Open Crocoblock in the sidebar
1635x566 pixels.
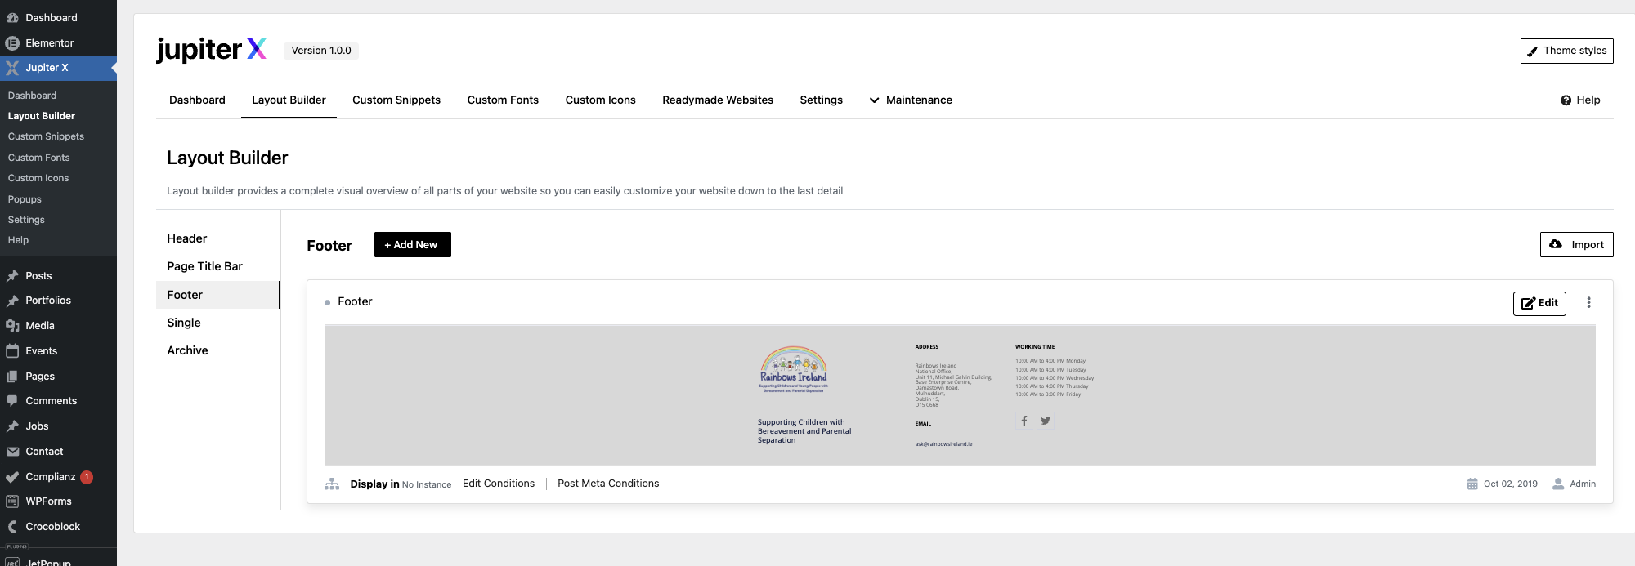(x=52, y=527)
